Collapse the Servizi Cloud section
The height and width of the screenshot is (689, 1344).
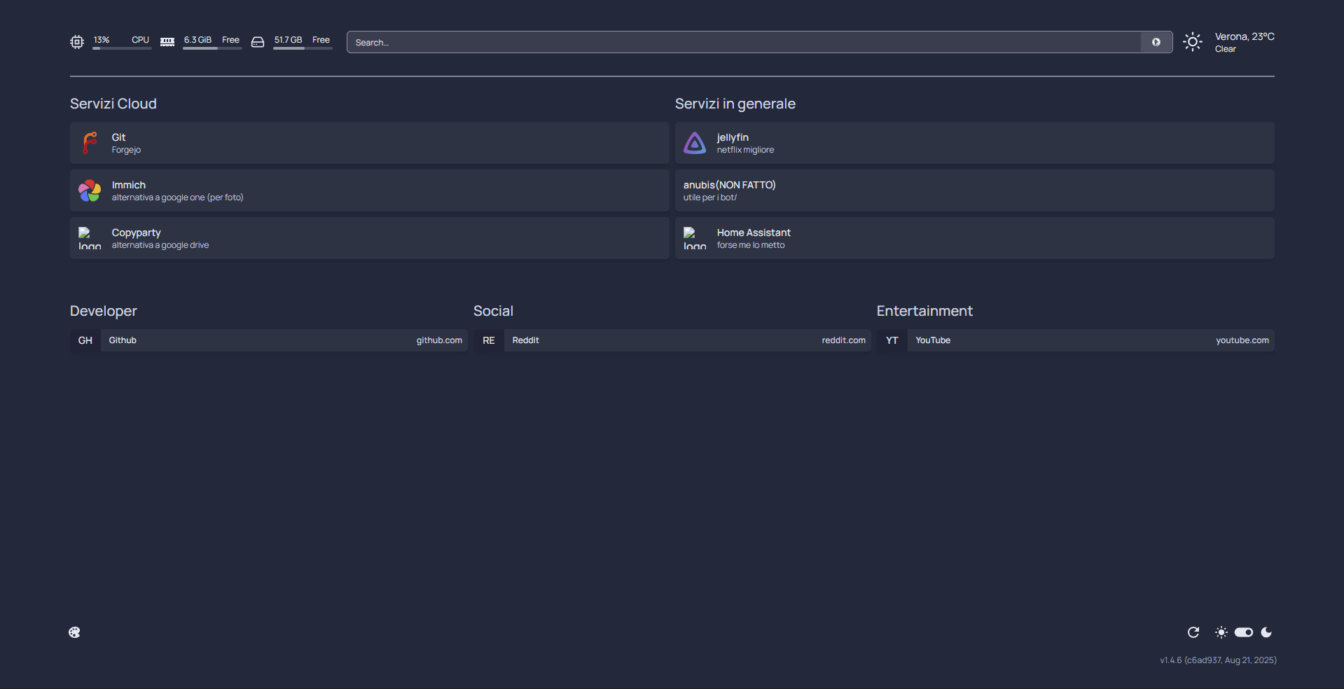[x=113, y=104]
